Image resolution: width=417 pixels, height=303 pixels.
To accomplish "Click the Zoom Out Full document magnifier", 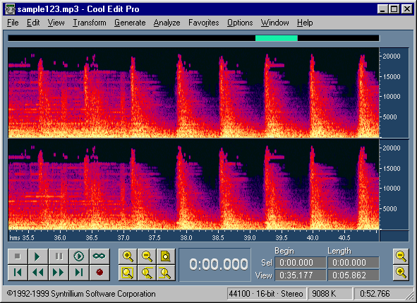I will pyautogui.click(x=166, y=256).
